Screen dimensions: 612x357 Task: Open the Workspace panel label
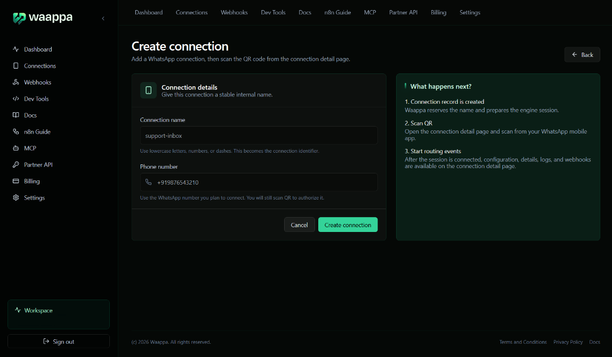[x=38, y=311]
